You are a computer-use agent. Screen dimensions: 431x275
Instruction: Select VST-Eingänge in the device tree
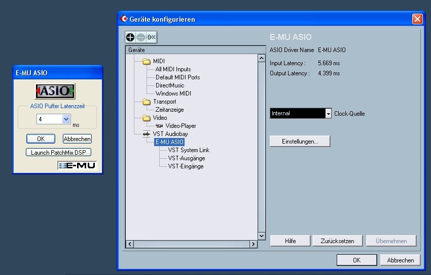coord(186,166)
